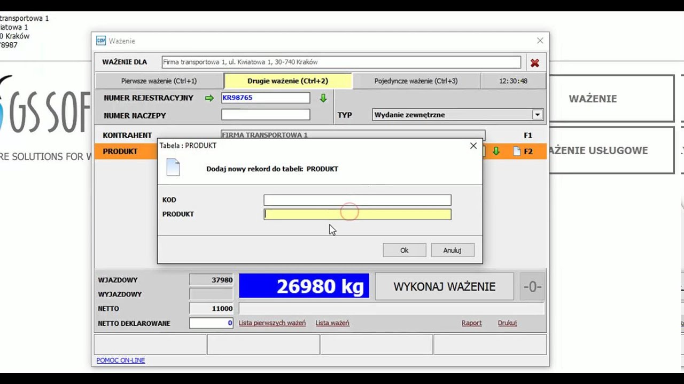Open the Raport link
The image size is (684, 384).
tap(472, 323)
